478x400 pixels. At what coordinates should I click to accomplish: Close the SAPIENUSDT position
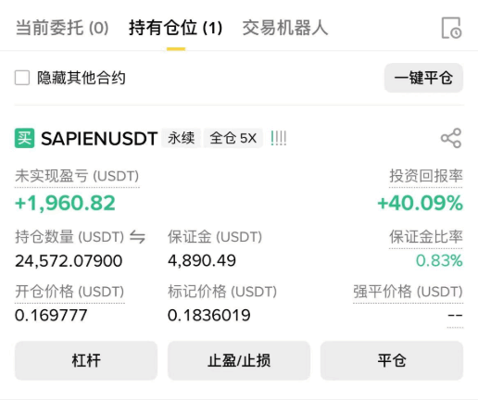click(392, 360)
